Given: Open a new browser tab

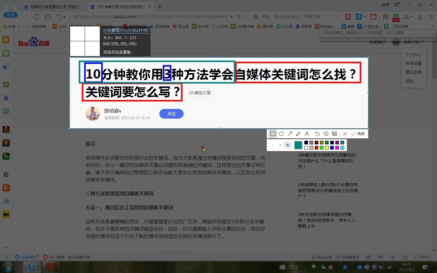Looking at the screenshot, I should (160, 6).
